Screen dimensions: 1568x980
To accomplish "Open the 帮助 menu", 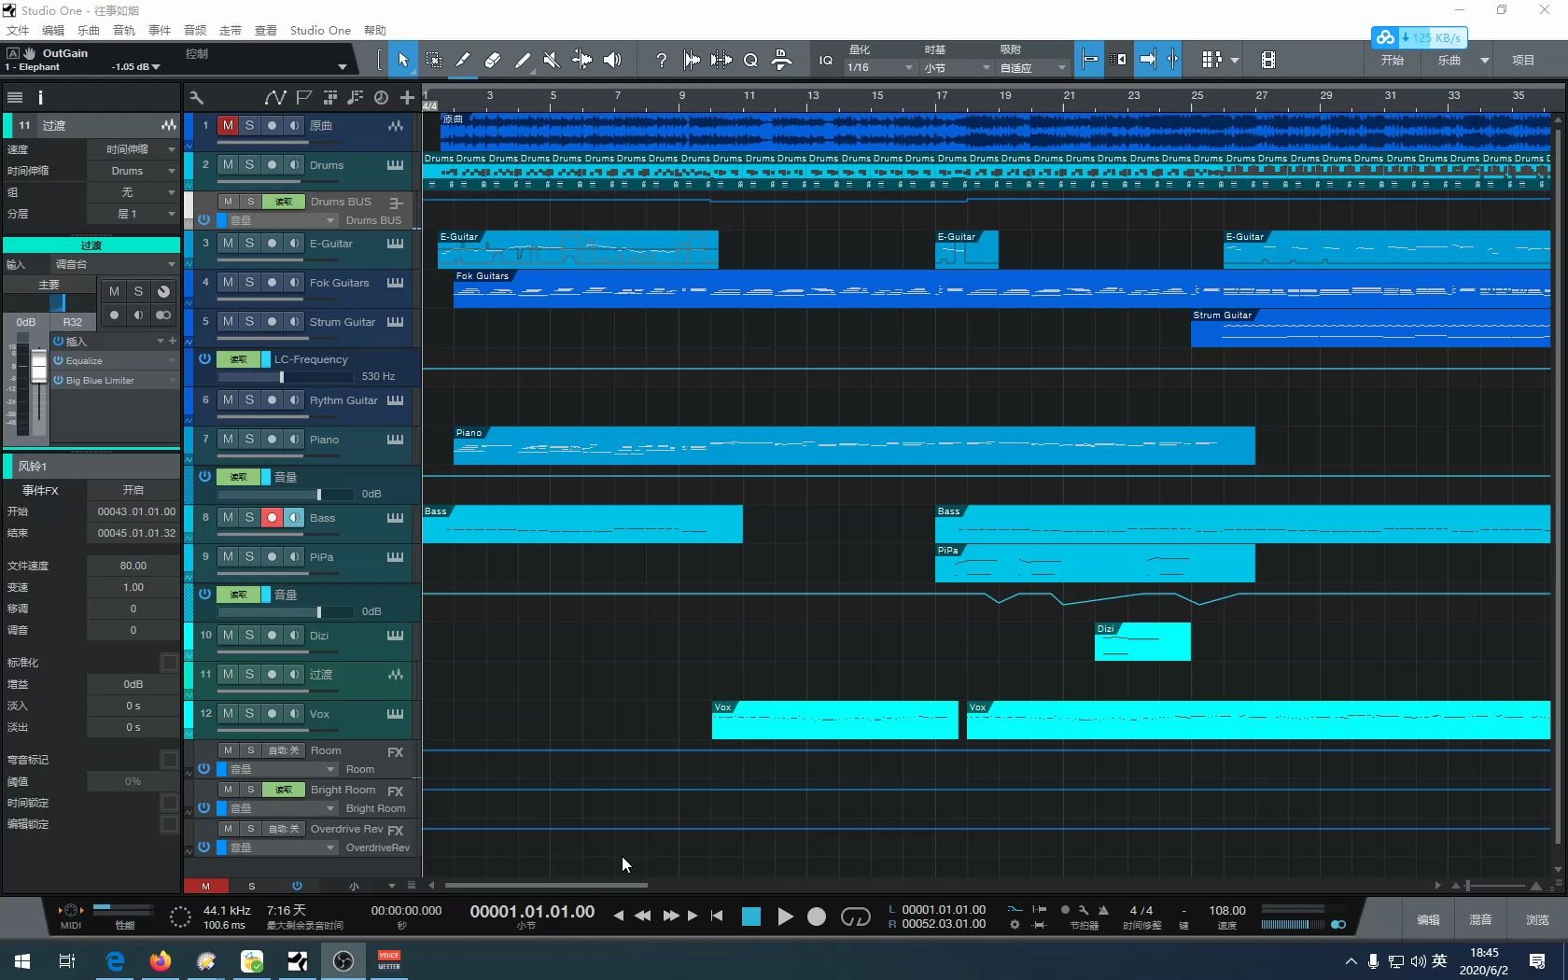I will tap(374, 30).
